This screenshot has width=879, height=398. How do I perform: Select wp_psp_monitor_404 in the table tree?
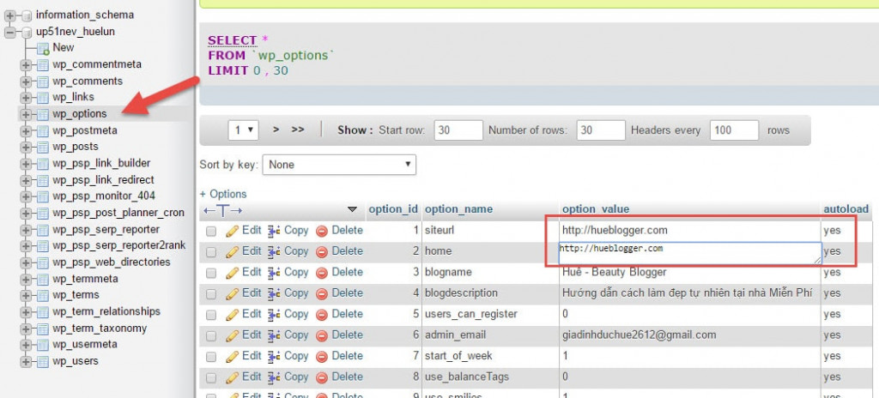click(x=104, y=196)
